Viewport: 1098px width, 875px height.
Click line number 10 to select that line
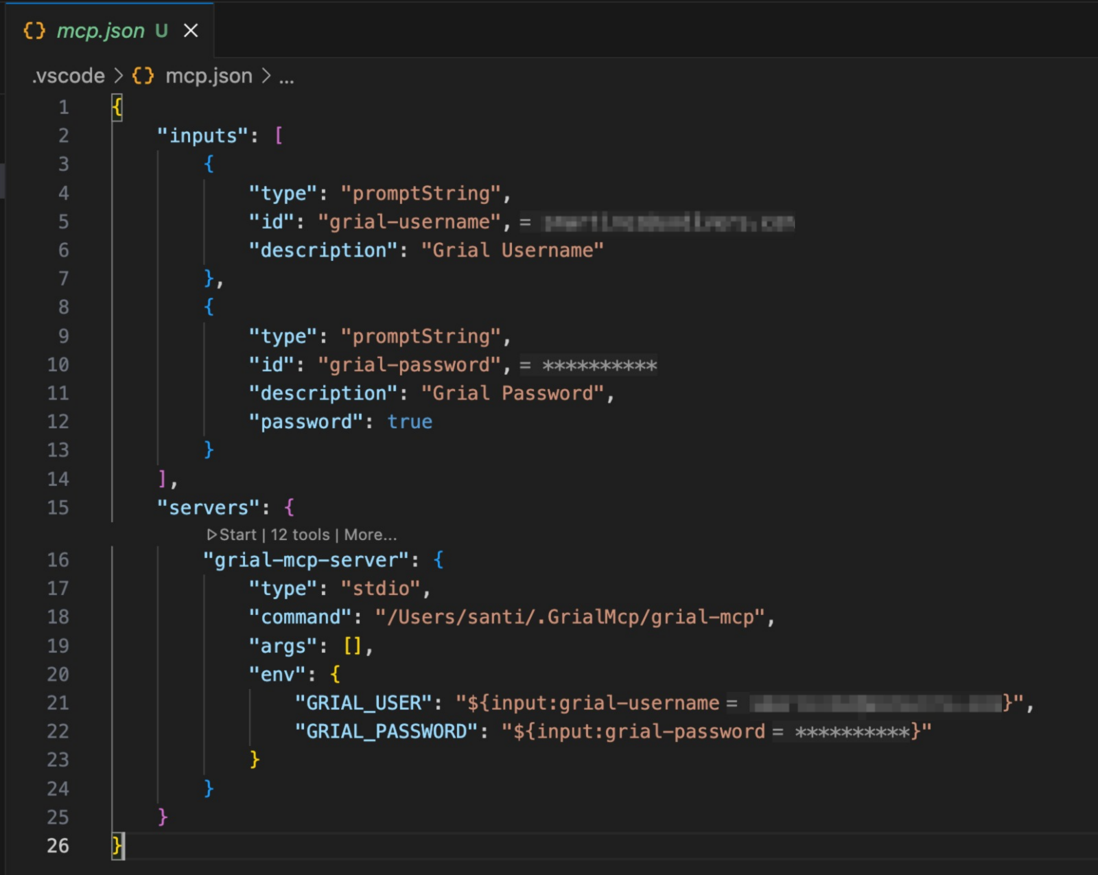point(58,364)
